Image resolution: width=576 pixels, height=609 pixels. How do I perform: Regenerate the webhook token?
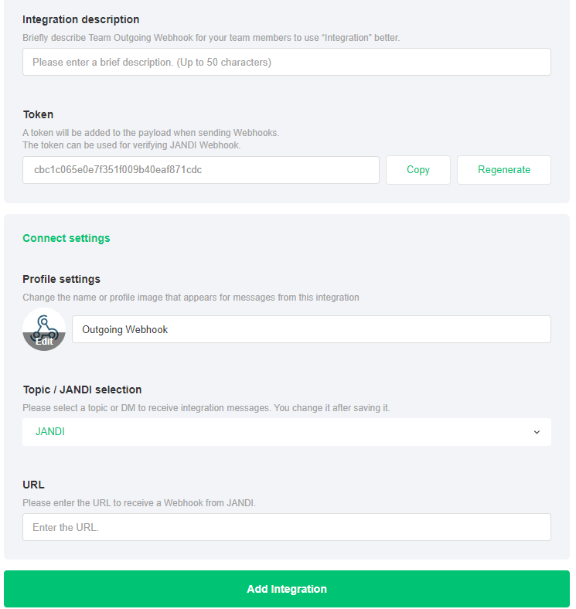coord(503,170)
